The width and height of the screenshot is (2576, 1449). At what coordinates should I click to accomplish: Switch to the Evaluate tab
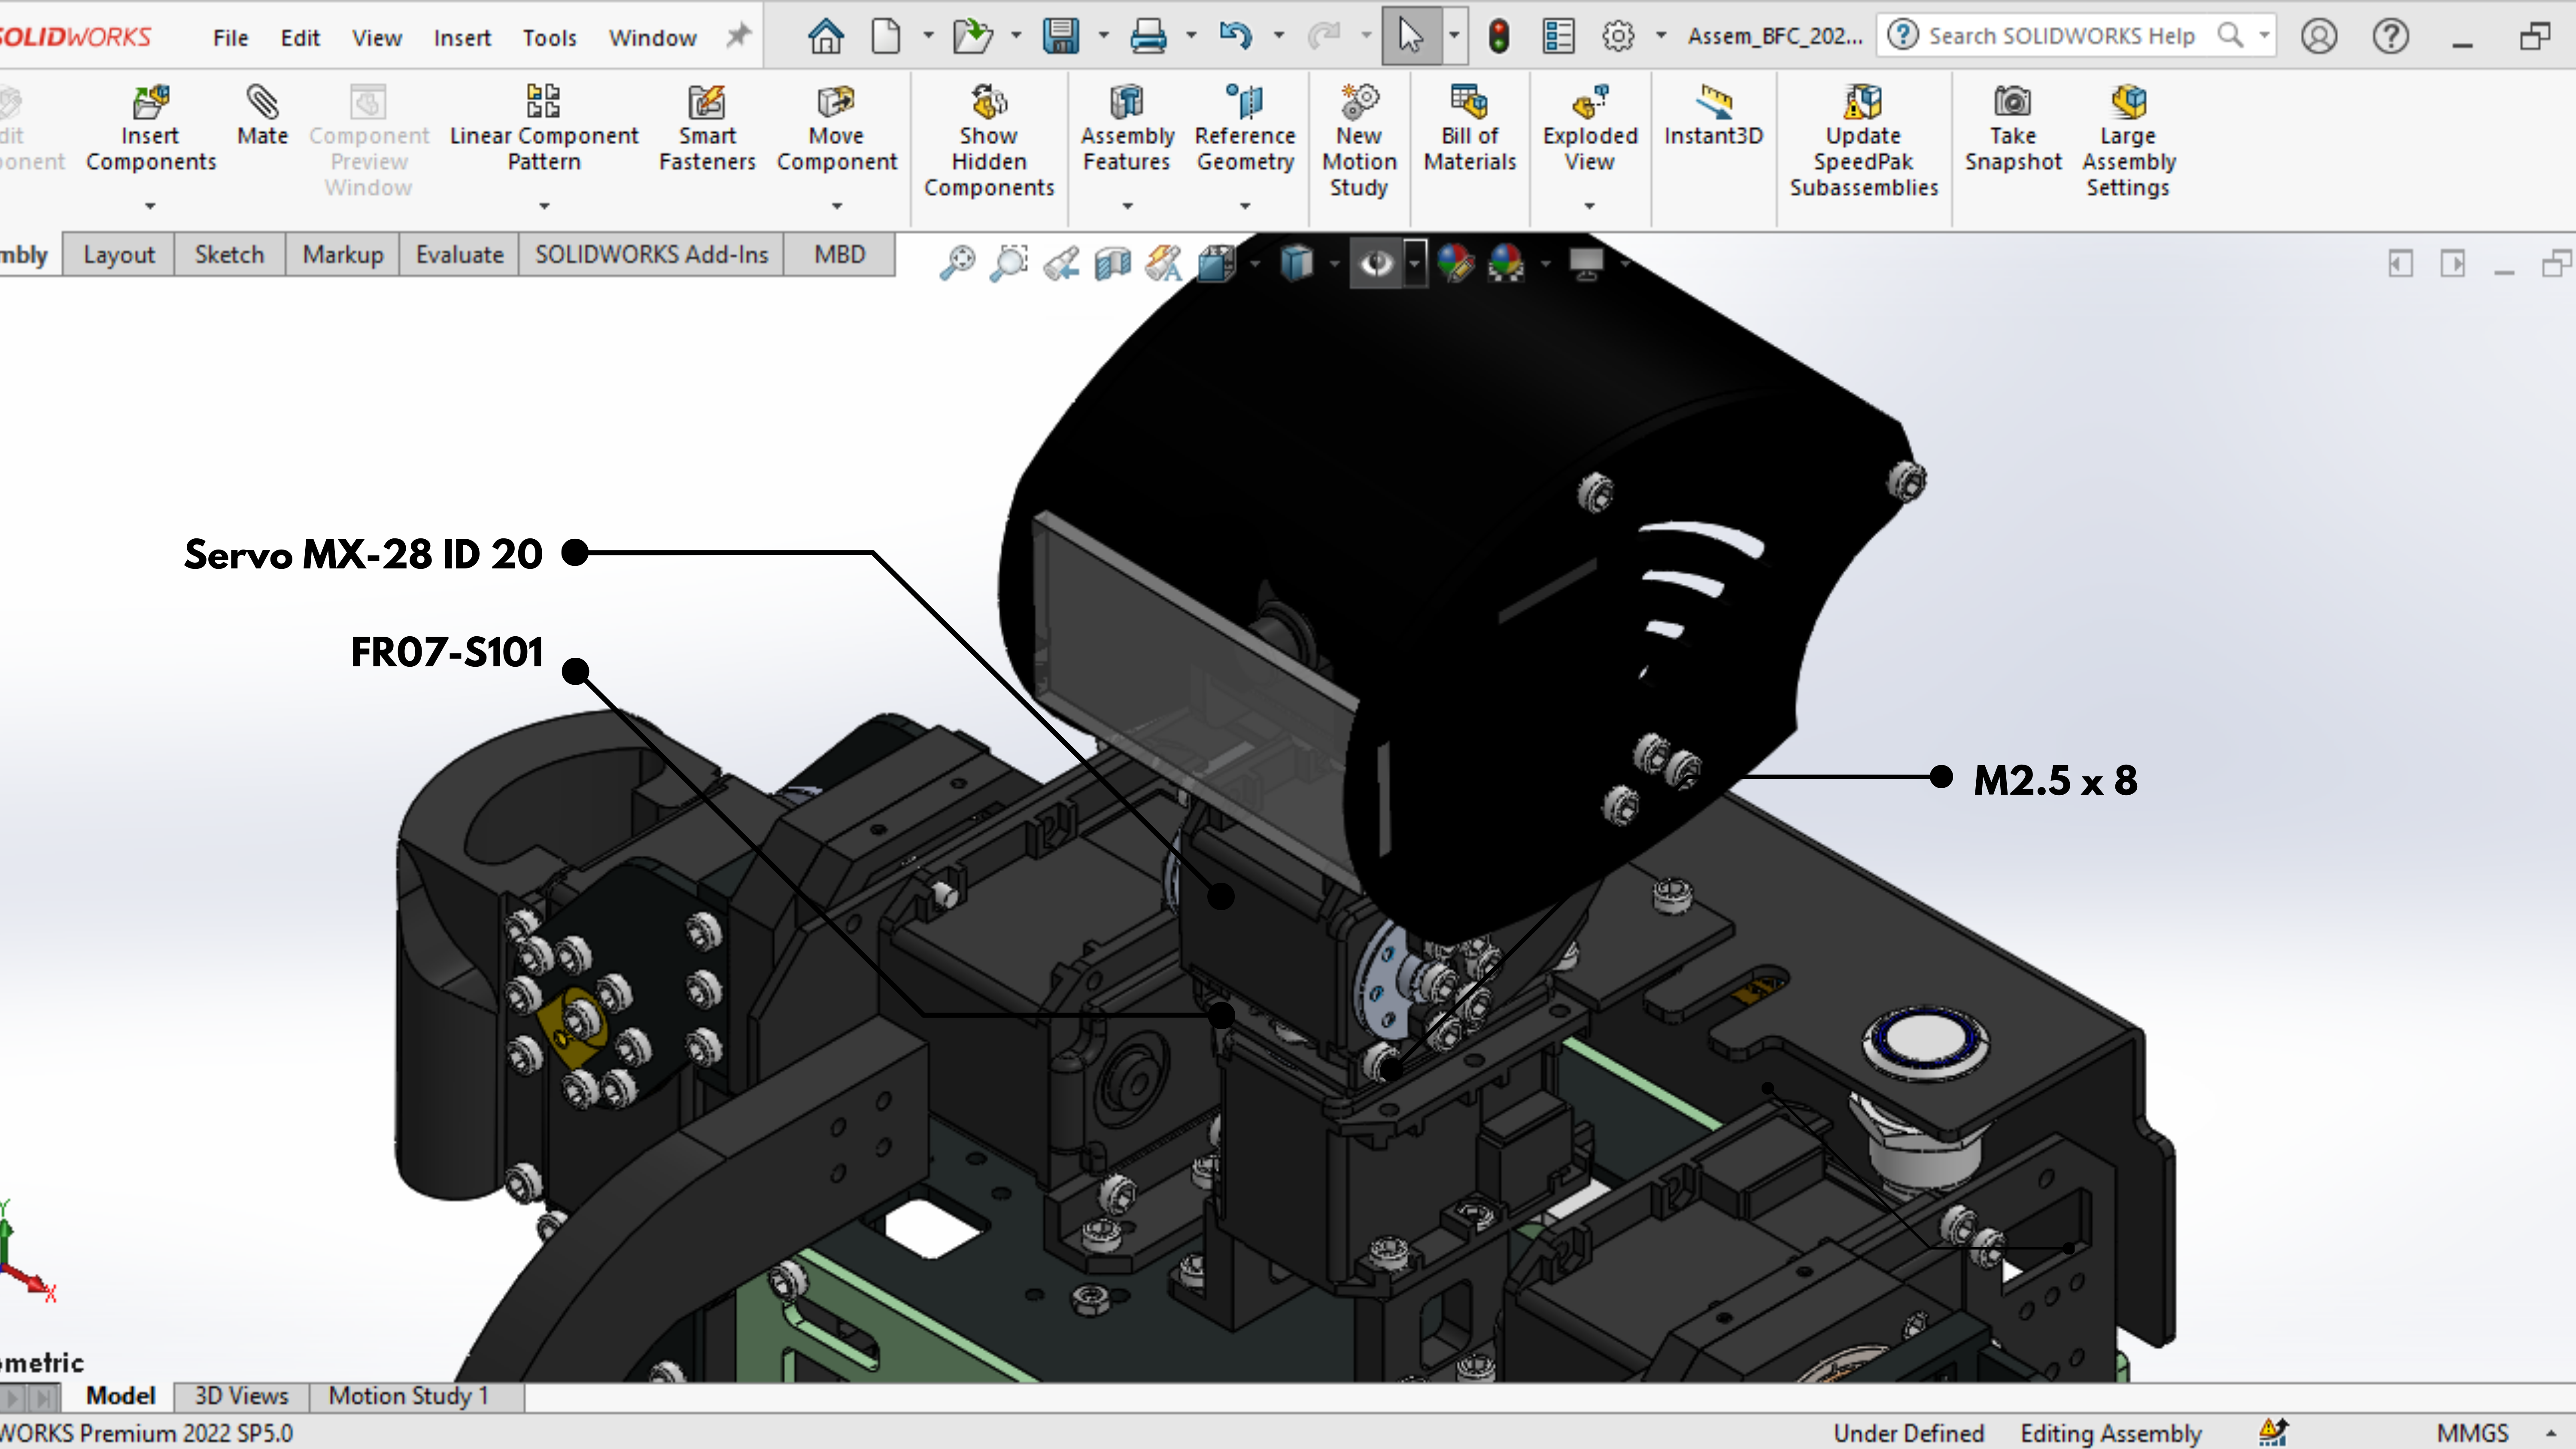[460, 255]
